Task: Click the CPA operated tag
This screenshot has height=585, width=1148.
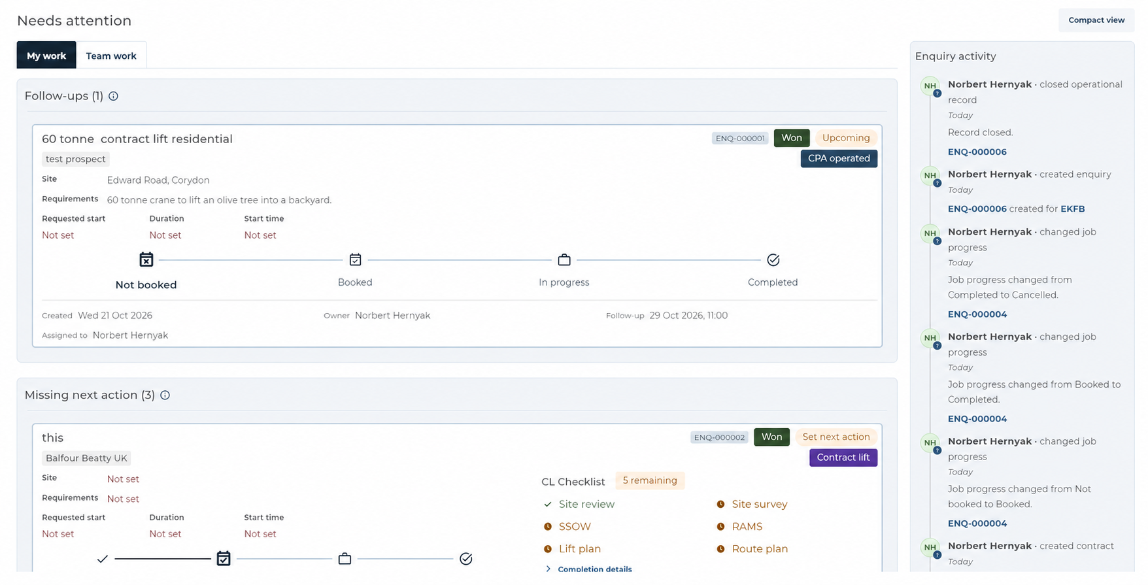Action: pos(839,159)
